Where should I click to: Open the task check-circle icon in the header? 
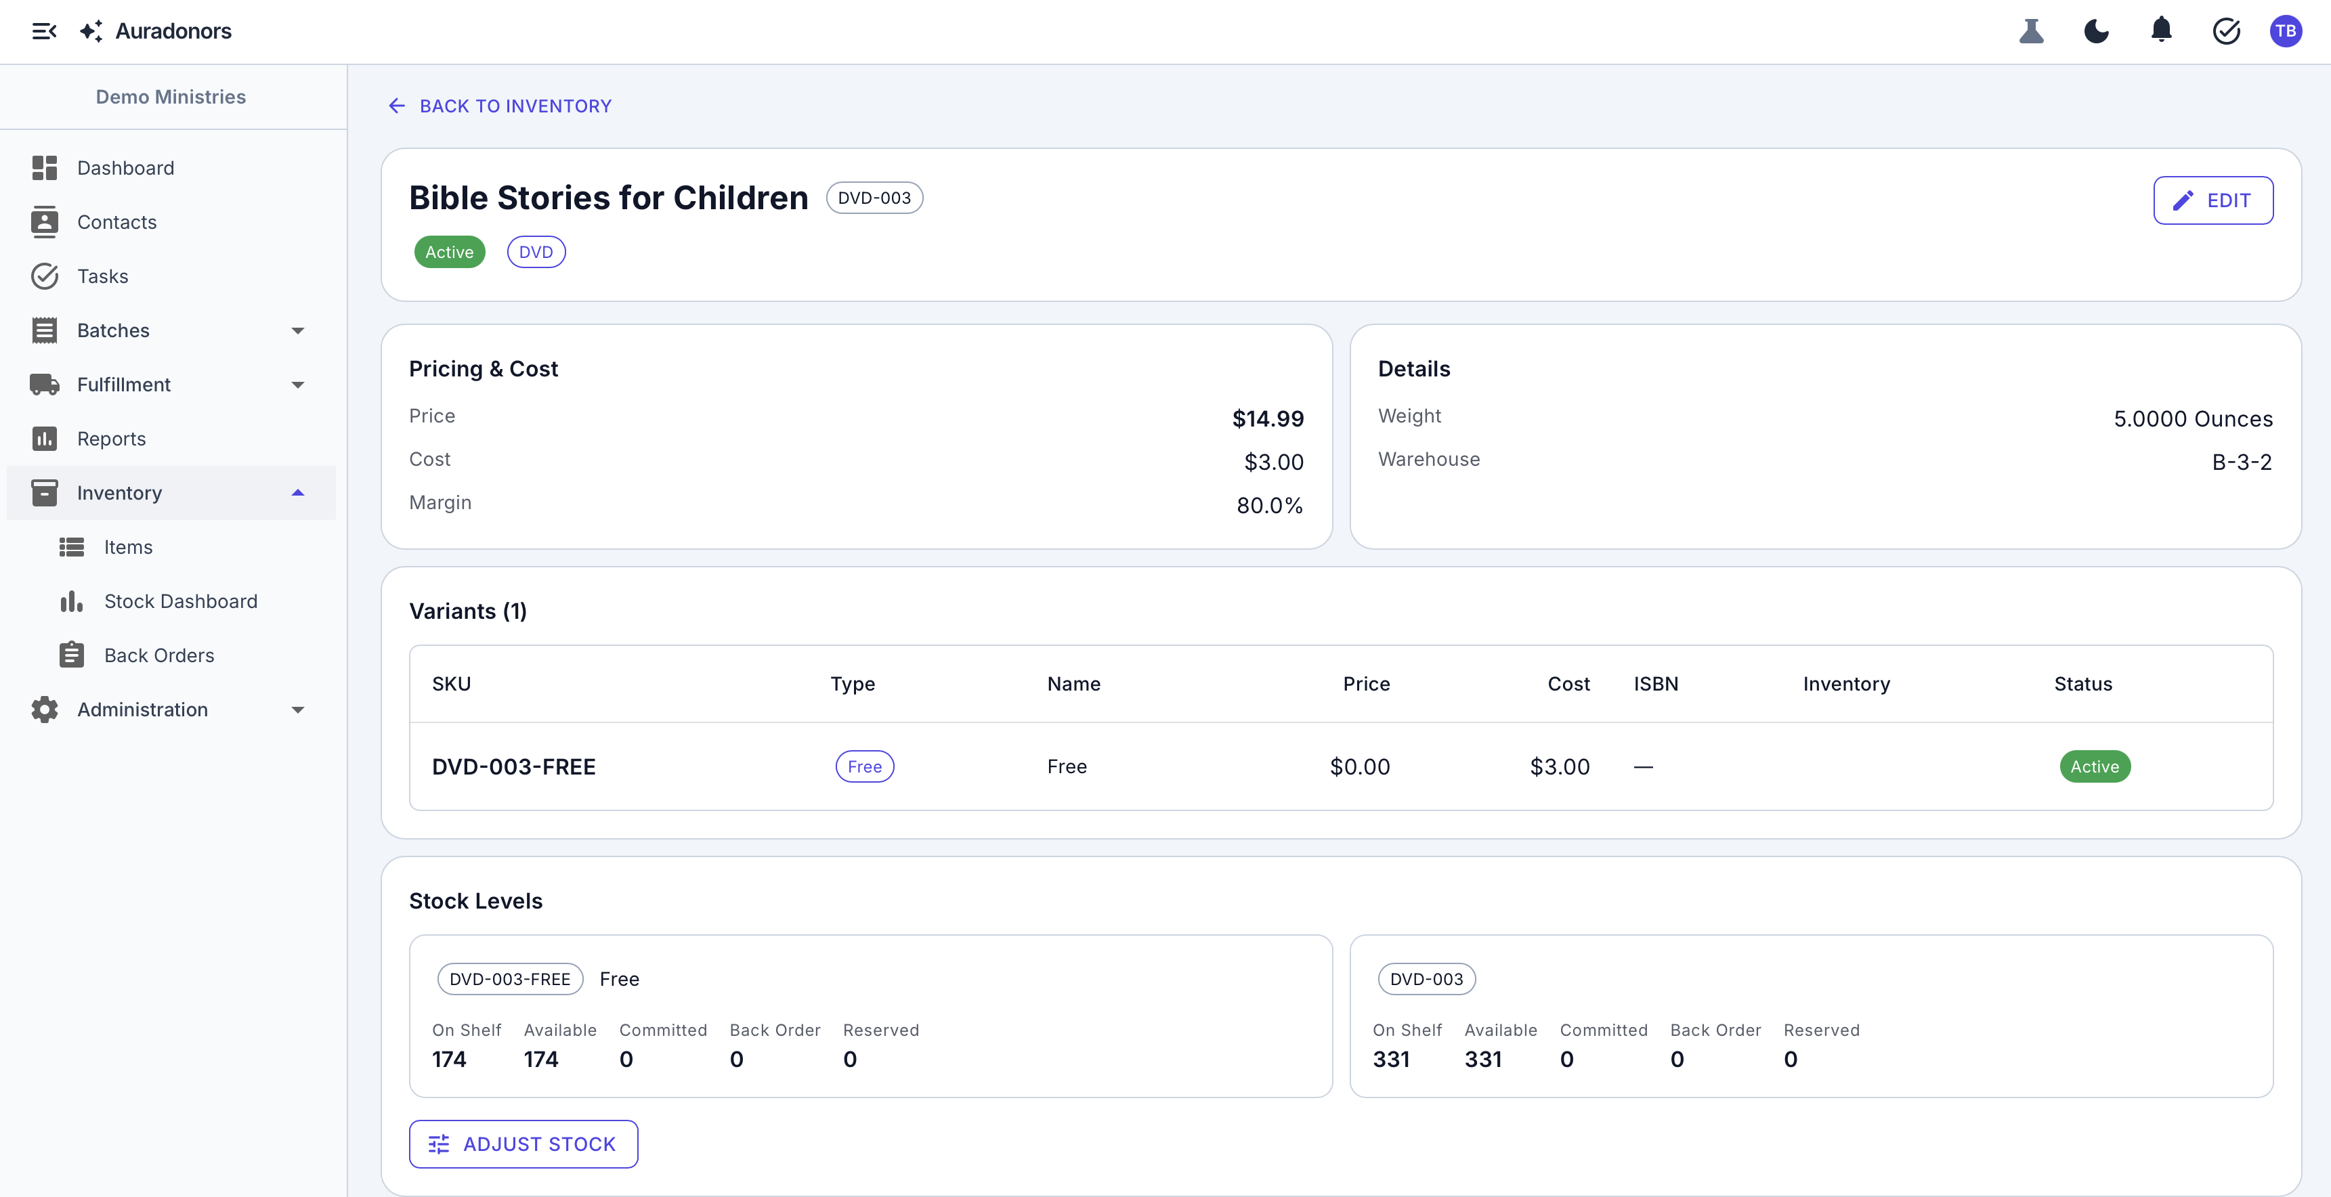(2227, 30)
